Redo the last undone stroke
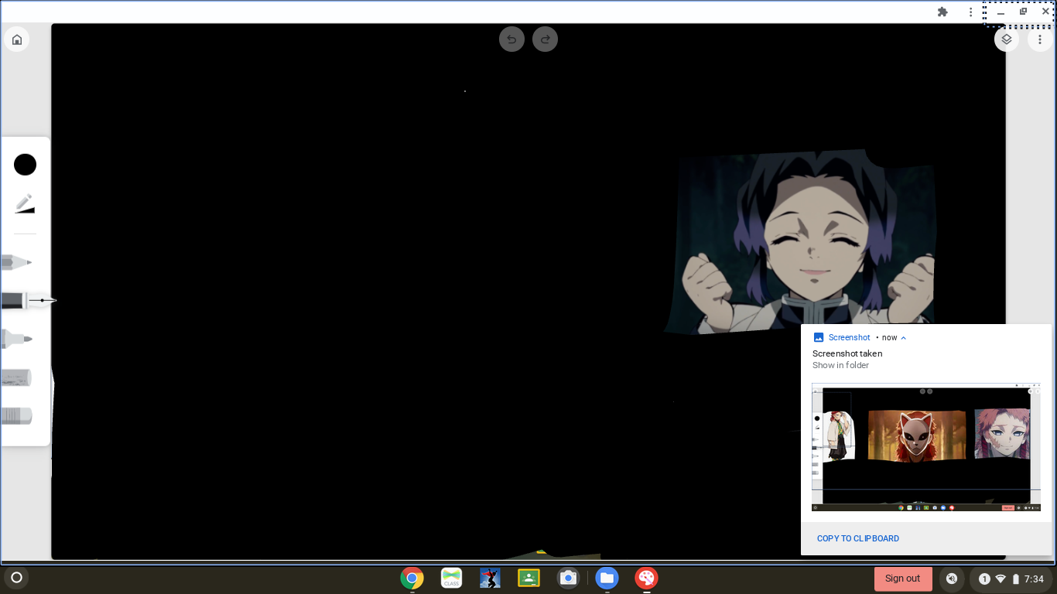Viewport: 1057px width, 594px height. point(545,39)
